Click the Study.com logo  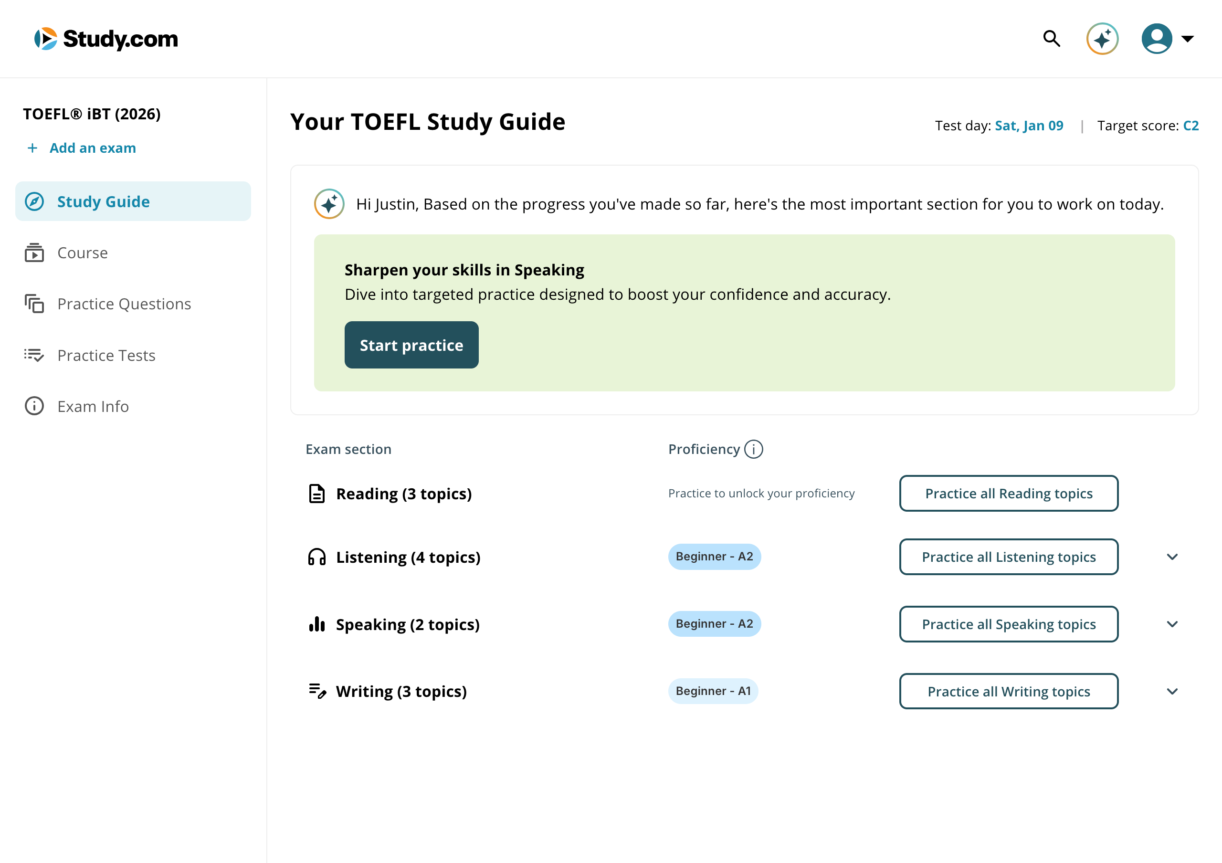pos(106,39)
